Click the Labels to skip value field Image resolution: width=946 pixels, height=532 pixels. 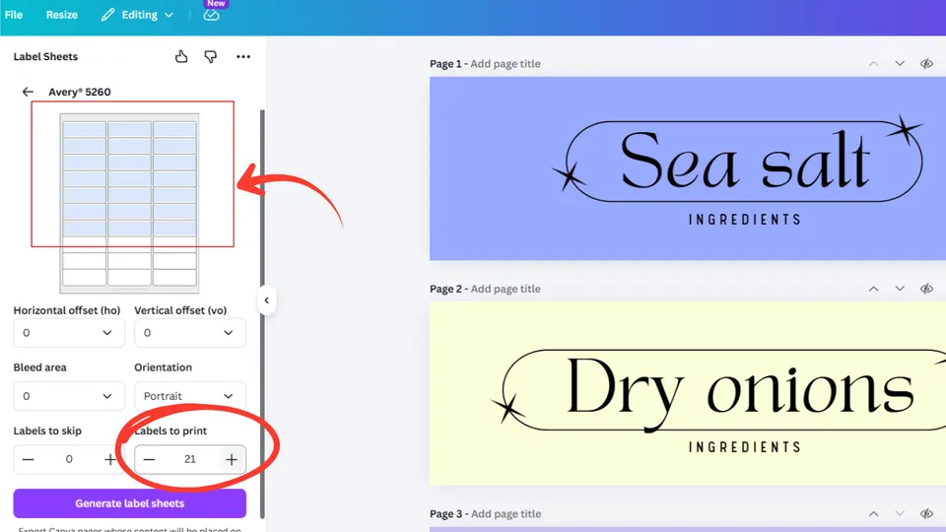click(x=69, y=460)
